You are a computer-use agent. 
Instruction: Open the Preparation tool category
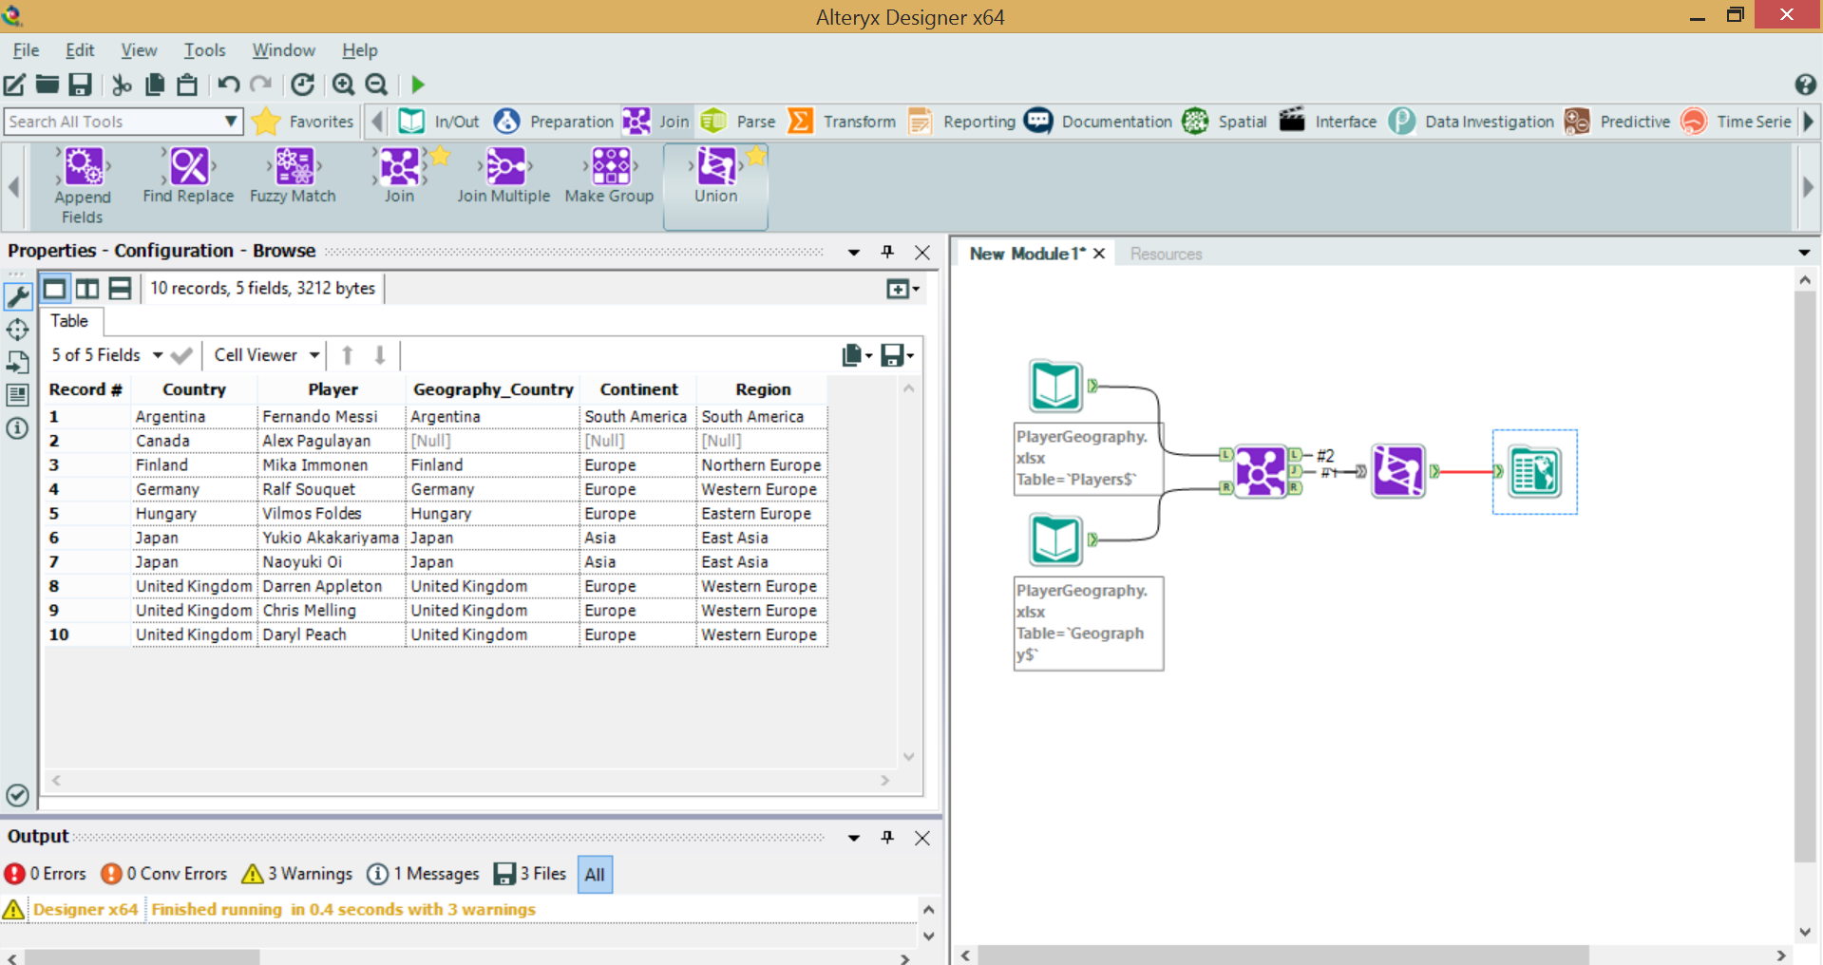tap(555, 121)
